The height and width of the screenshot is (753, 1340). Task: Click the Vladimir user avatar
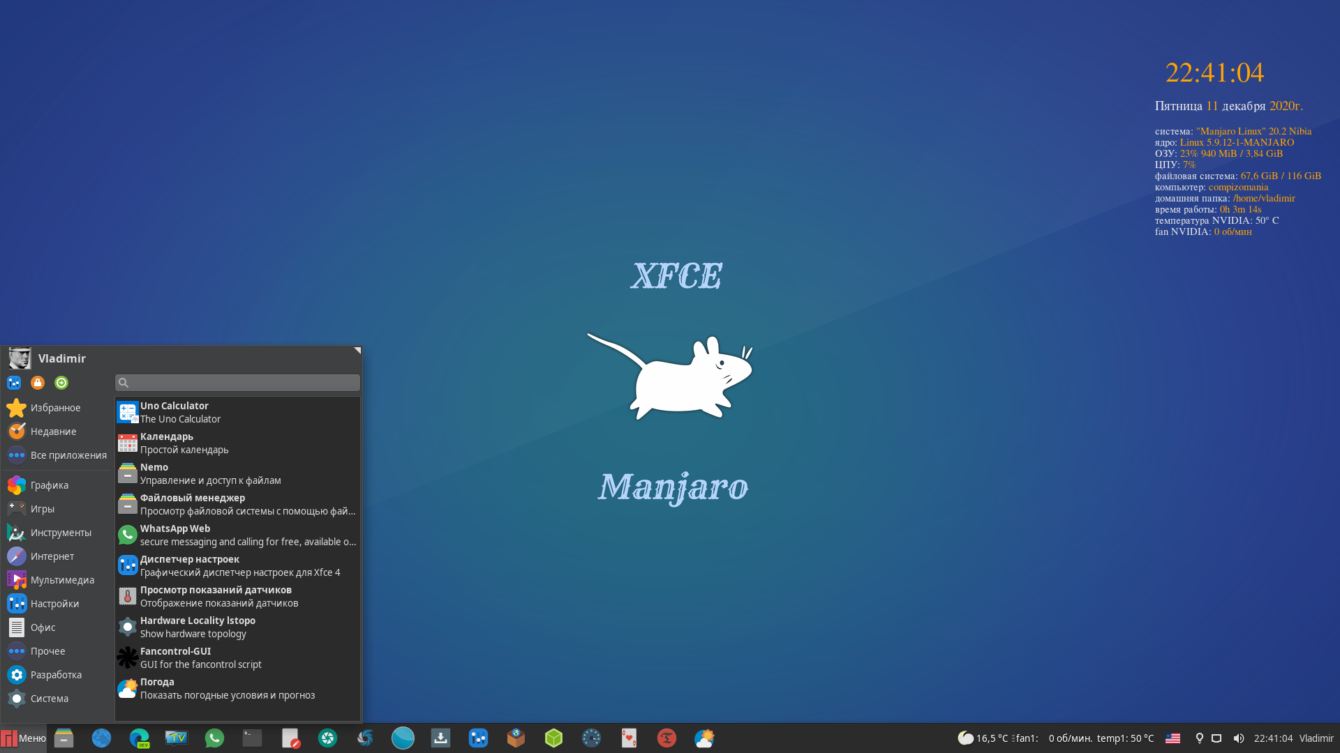(x=19, y=358)
